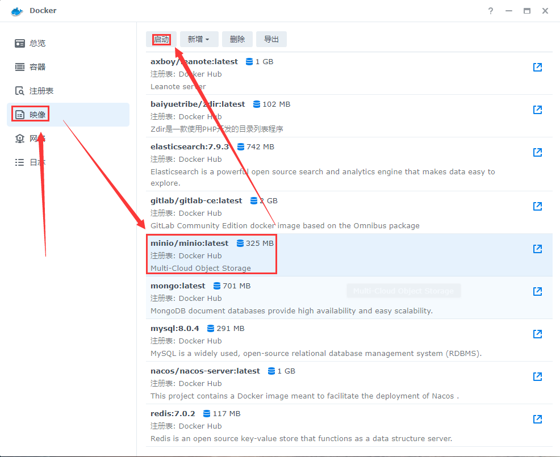This screenshot has width=560, height=457.
Task: Open the gitlab/gitlab-ce external link icon
Action: click(537, 206)
